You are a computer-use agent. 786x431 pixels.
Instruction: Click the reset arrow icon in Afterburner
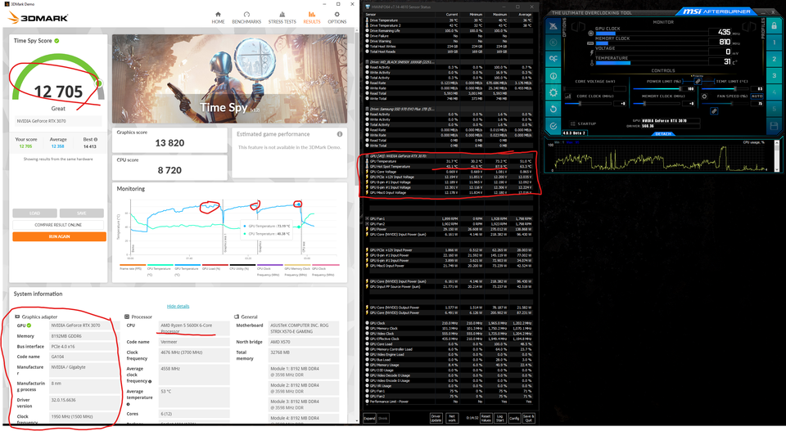coord(553,109)
